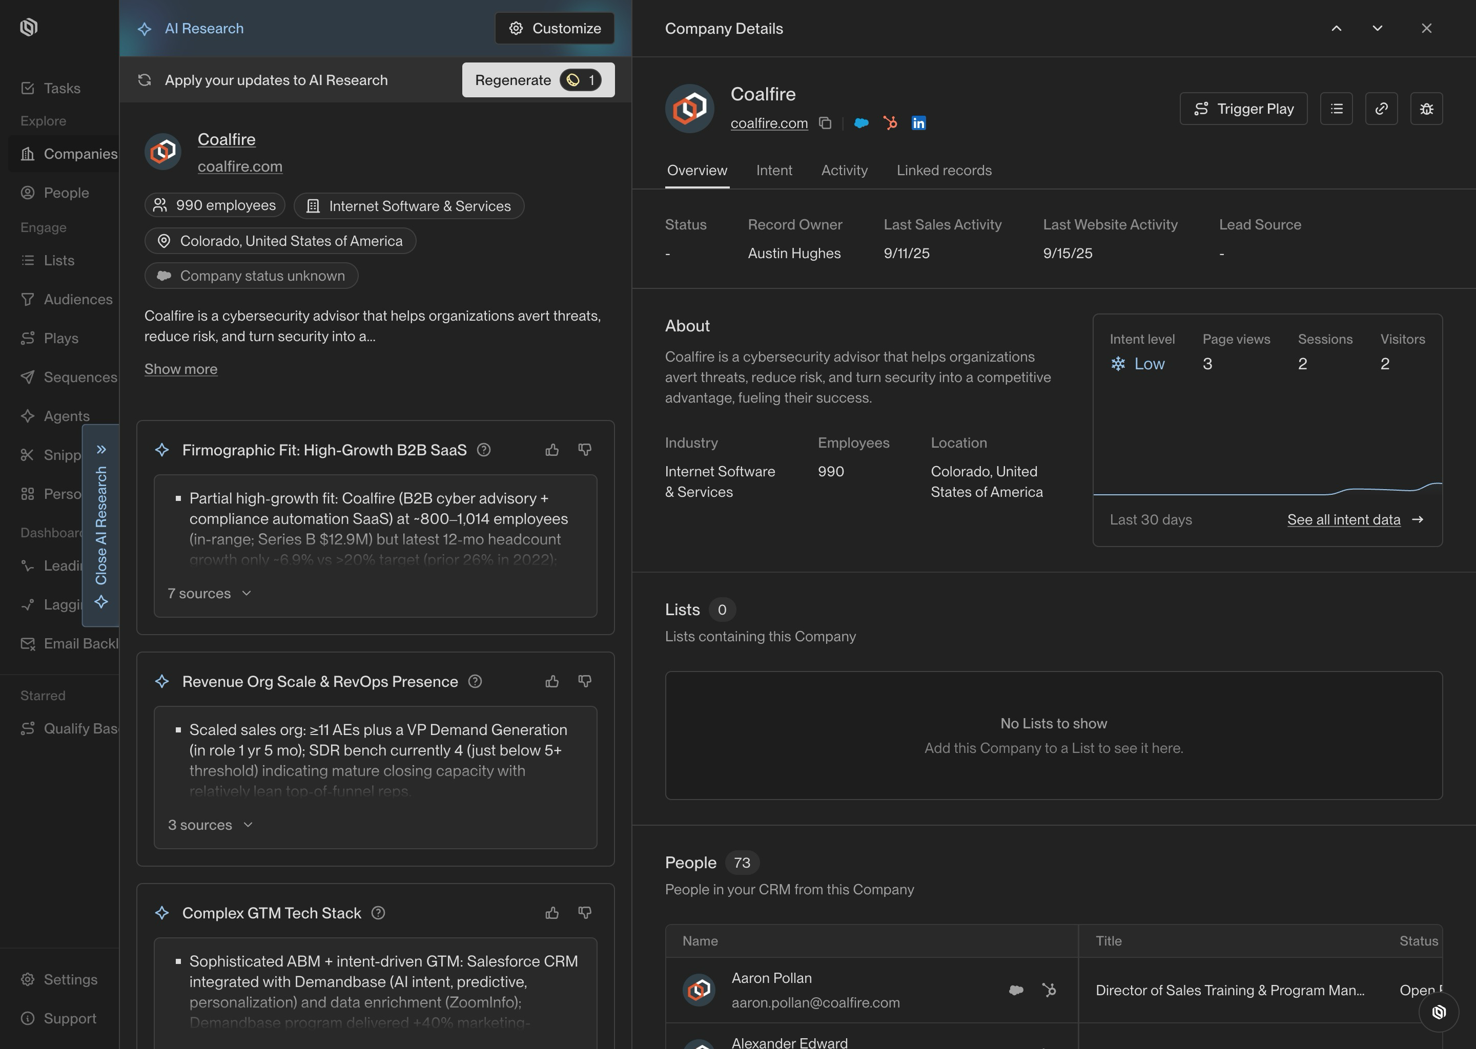Viewport: 1476px width, 1049px height.
Task: Click the Coalfire logo in Company Details
Action: click(x=689, y=109)
